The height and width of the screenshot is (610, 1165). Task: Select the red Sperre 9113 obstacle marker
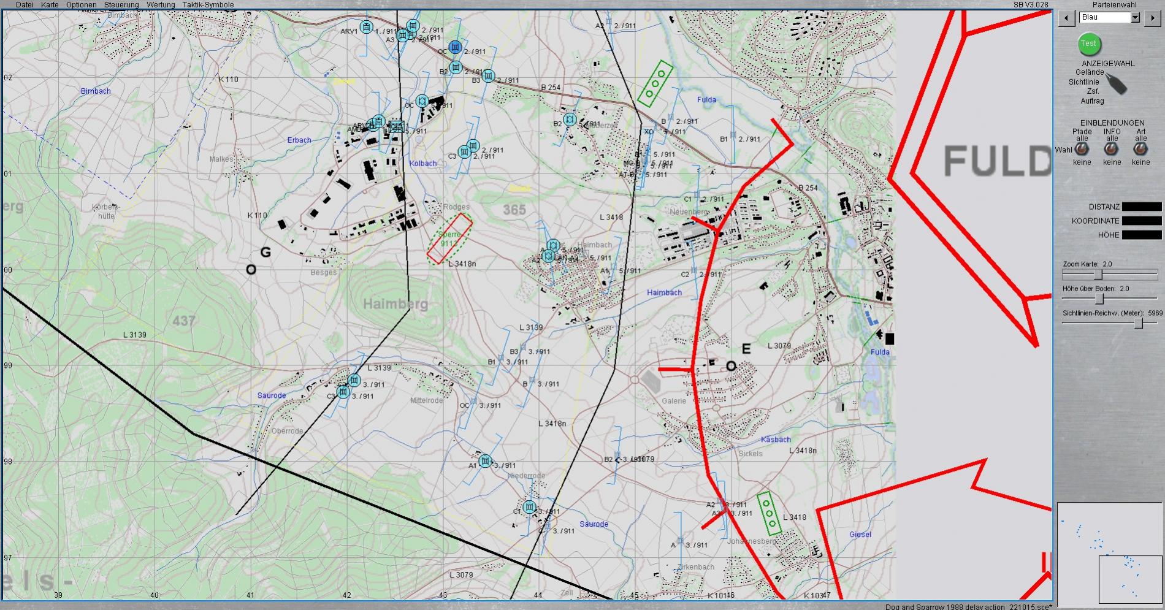(x=449, y=239)
